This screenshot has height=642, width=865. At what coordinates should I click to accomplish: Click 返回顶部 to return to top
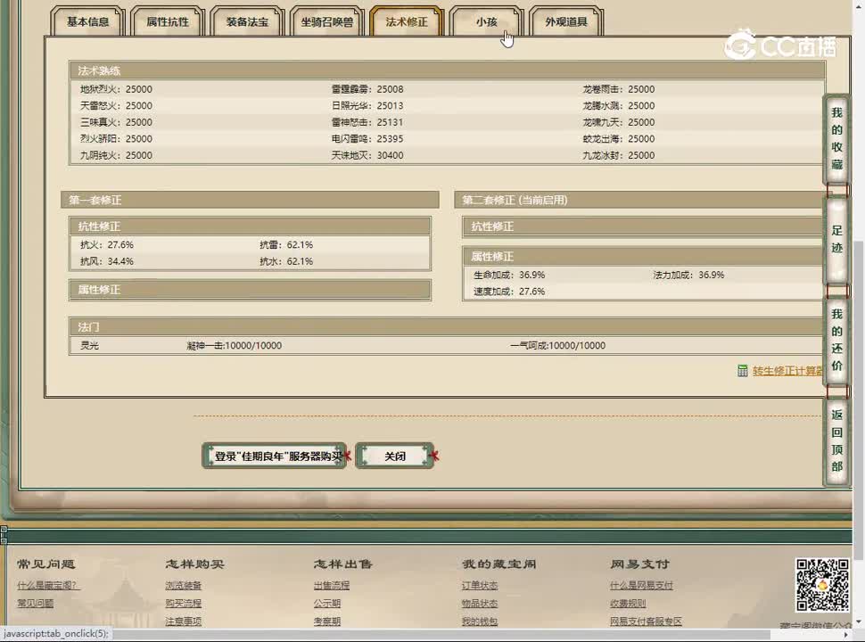[x=836, y=440]
